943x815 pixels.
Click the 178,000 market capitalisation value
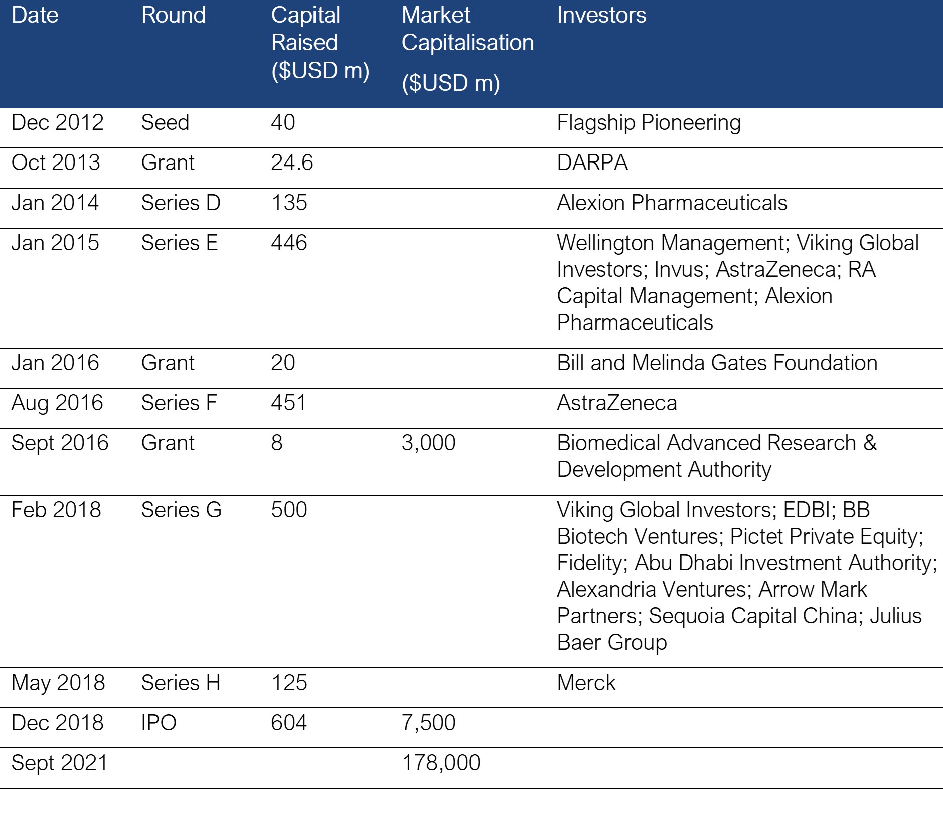441,763
